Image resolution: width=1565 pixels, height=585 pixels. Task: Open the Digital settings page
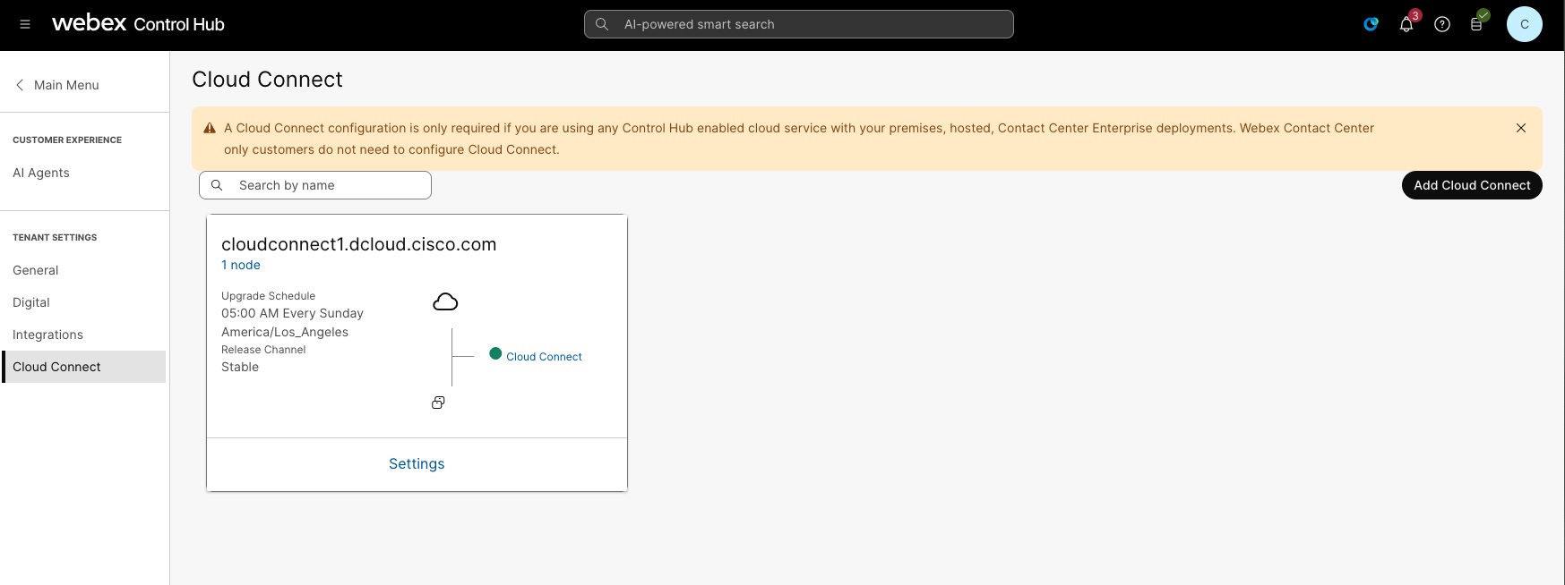pos(31,302)
